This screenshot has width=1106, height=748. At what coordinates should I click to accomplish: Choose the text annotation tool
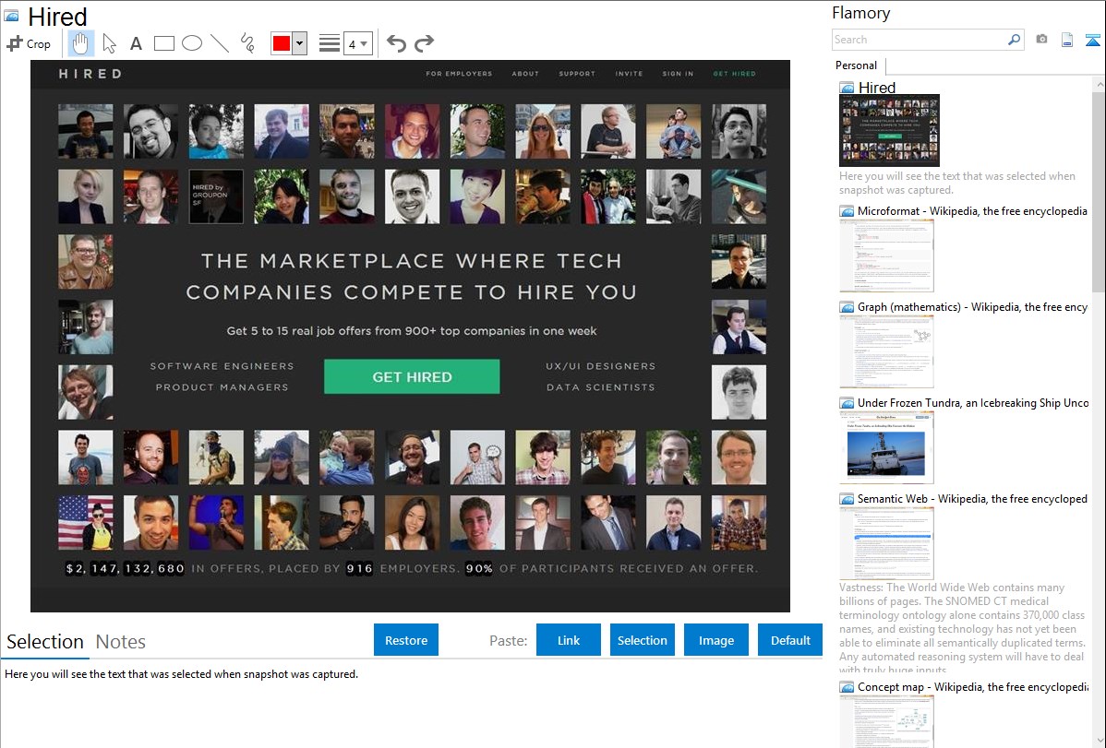(x=136, y=43)
